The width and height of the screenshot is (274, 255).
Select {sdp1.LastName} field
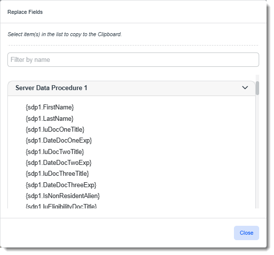pyautogui.click(x=49, y=118)
